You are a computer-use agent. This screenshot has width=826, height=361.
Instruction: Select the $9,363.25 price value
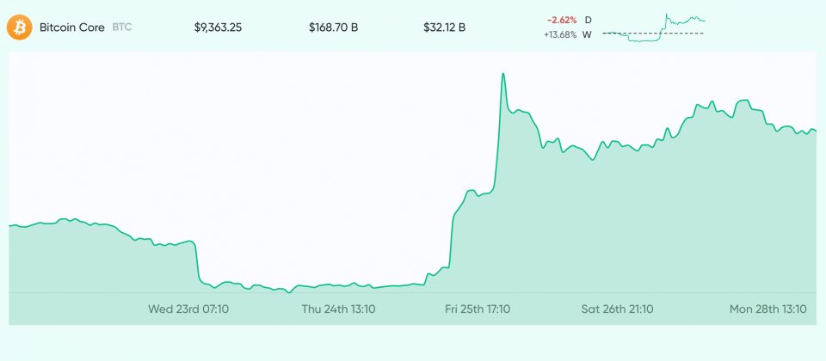click(x=218, y=28)
